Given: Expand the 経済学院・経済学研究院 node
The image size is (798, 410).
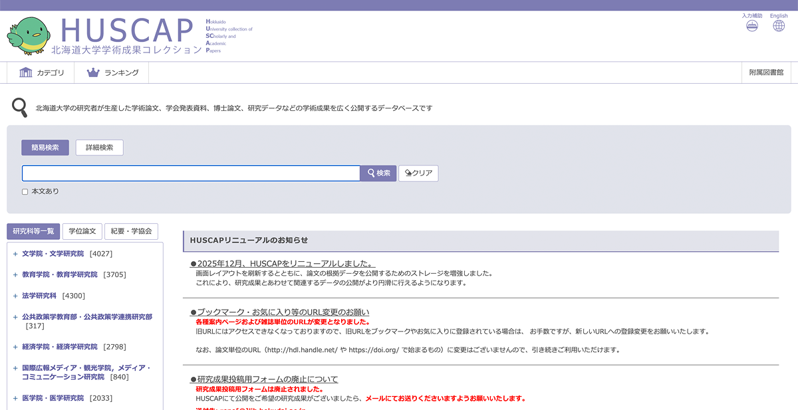Looking at the screenshot, I should click(x=15, y=346).
